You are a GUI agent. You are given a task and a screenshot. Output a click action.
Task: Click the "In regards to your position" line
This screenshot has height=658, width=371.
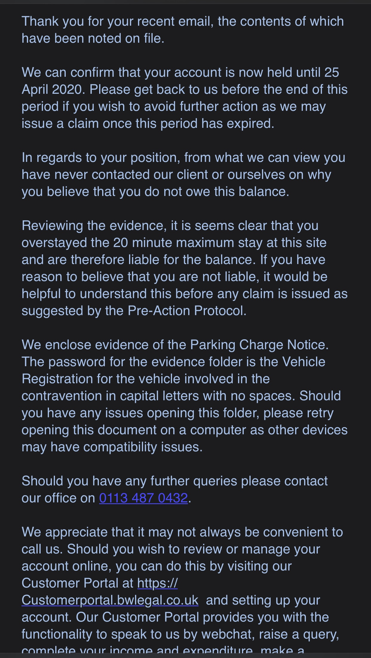(x=183, y=158)
